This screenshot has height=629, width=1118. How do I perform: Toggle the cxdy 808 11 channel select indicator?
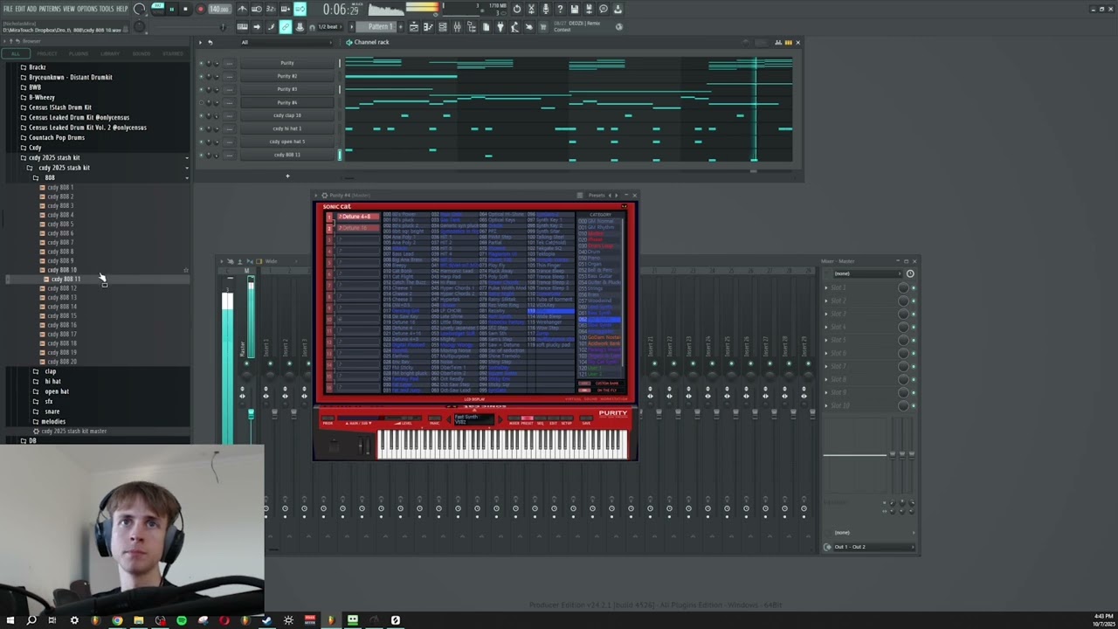click(x=340, y=155)
